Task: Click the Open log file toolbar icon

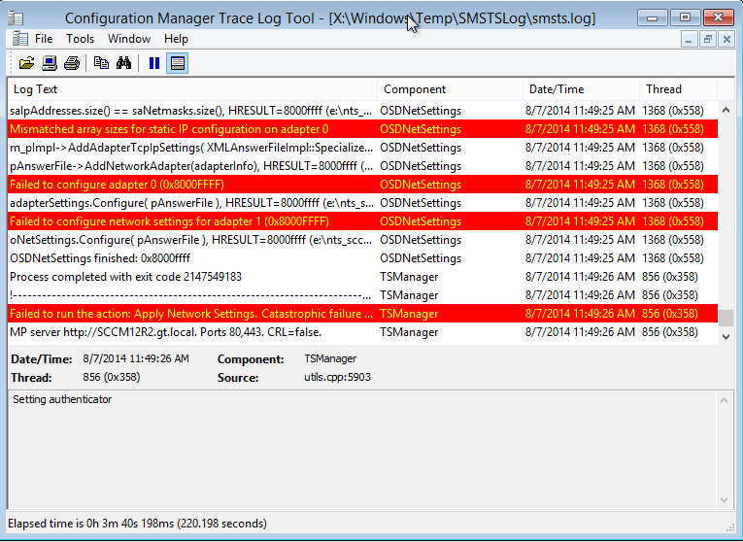Action: pyautogui.click(x=26, y=63)
